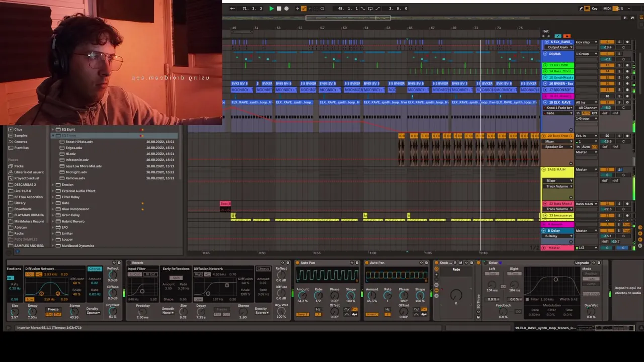
Task: Expand the Limiter device folder
Action: [x=53, y=233]
